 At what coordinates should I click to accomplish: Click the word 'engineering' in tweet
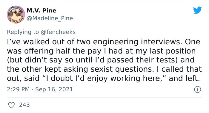(116, 42)
